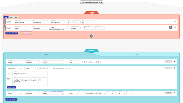Click the Minutes field in time trigger
This screenshot has height=103, width=183.
coord(77,22)
